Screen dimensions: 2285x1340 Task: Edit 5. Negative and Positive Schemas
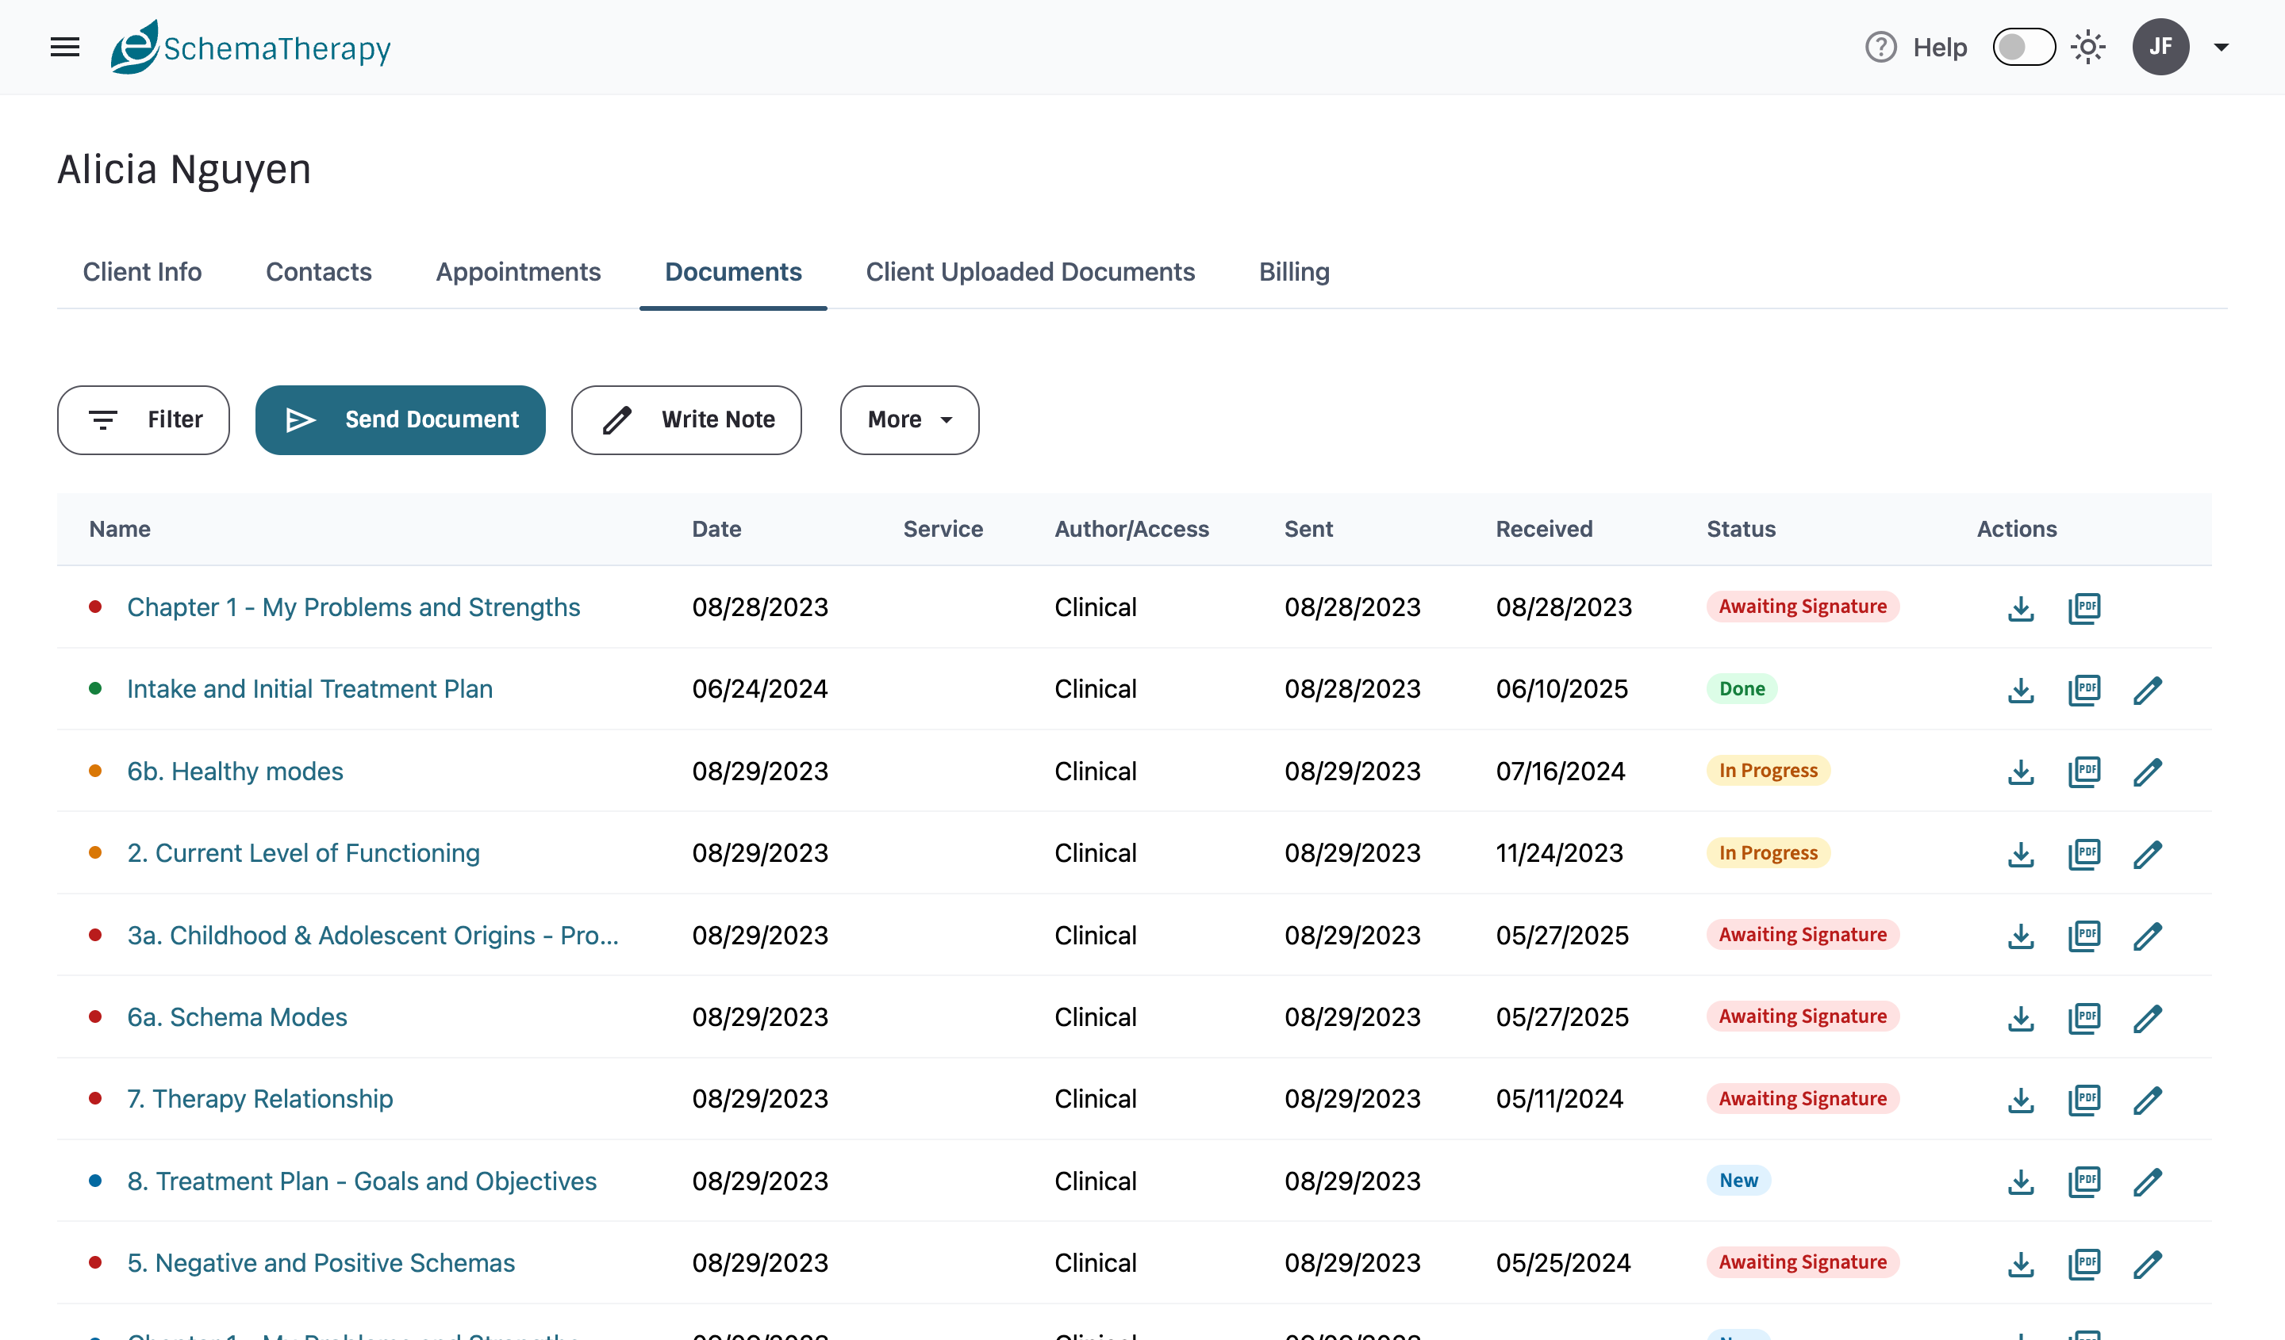click(2147, 1264)
